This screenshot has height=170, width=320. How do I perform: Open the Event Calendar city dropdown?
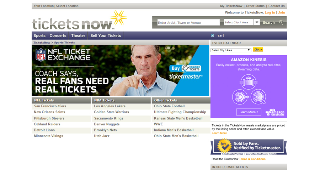point(231,50)
